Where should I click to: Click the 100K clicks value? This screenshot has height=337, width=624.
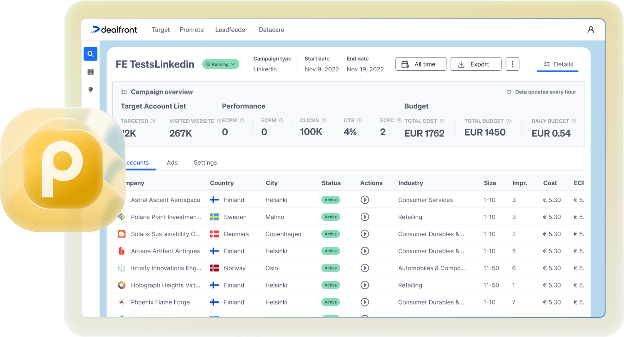[x=311, y=132]
